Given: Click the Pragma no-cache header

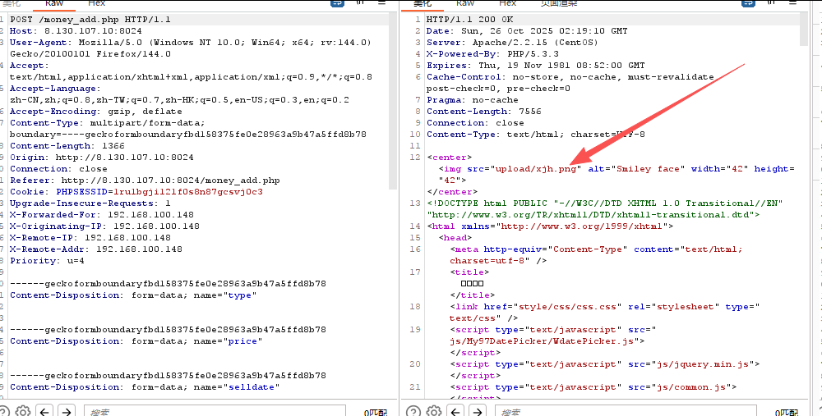Looking at the screenshot, I should click(473, 100).
